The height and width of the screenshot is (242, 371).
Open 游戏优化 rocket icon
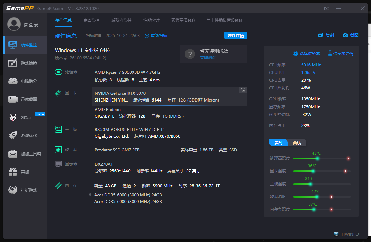click(x=13, y=135)
